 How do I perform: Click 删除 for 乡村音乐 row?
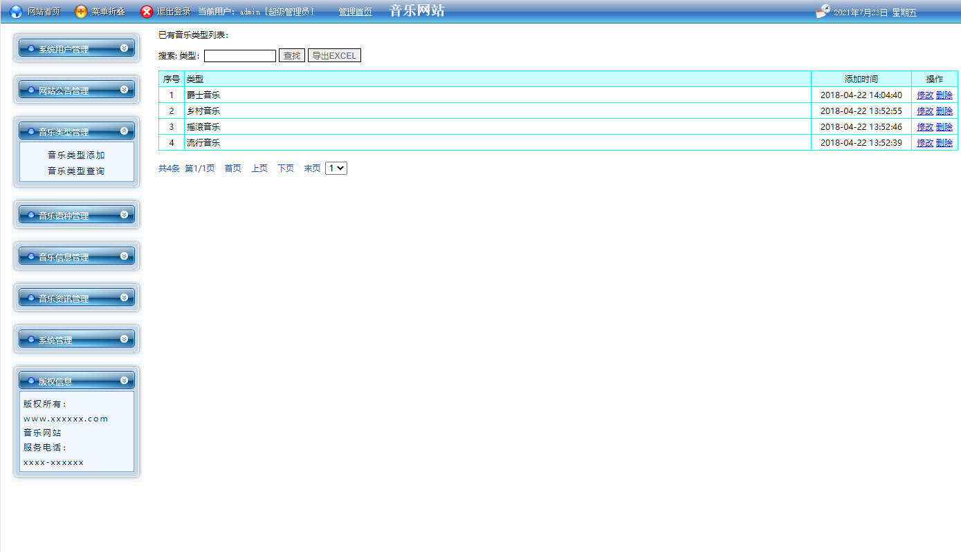pos(944,111)
